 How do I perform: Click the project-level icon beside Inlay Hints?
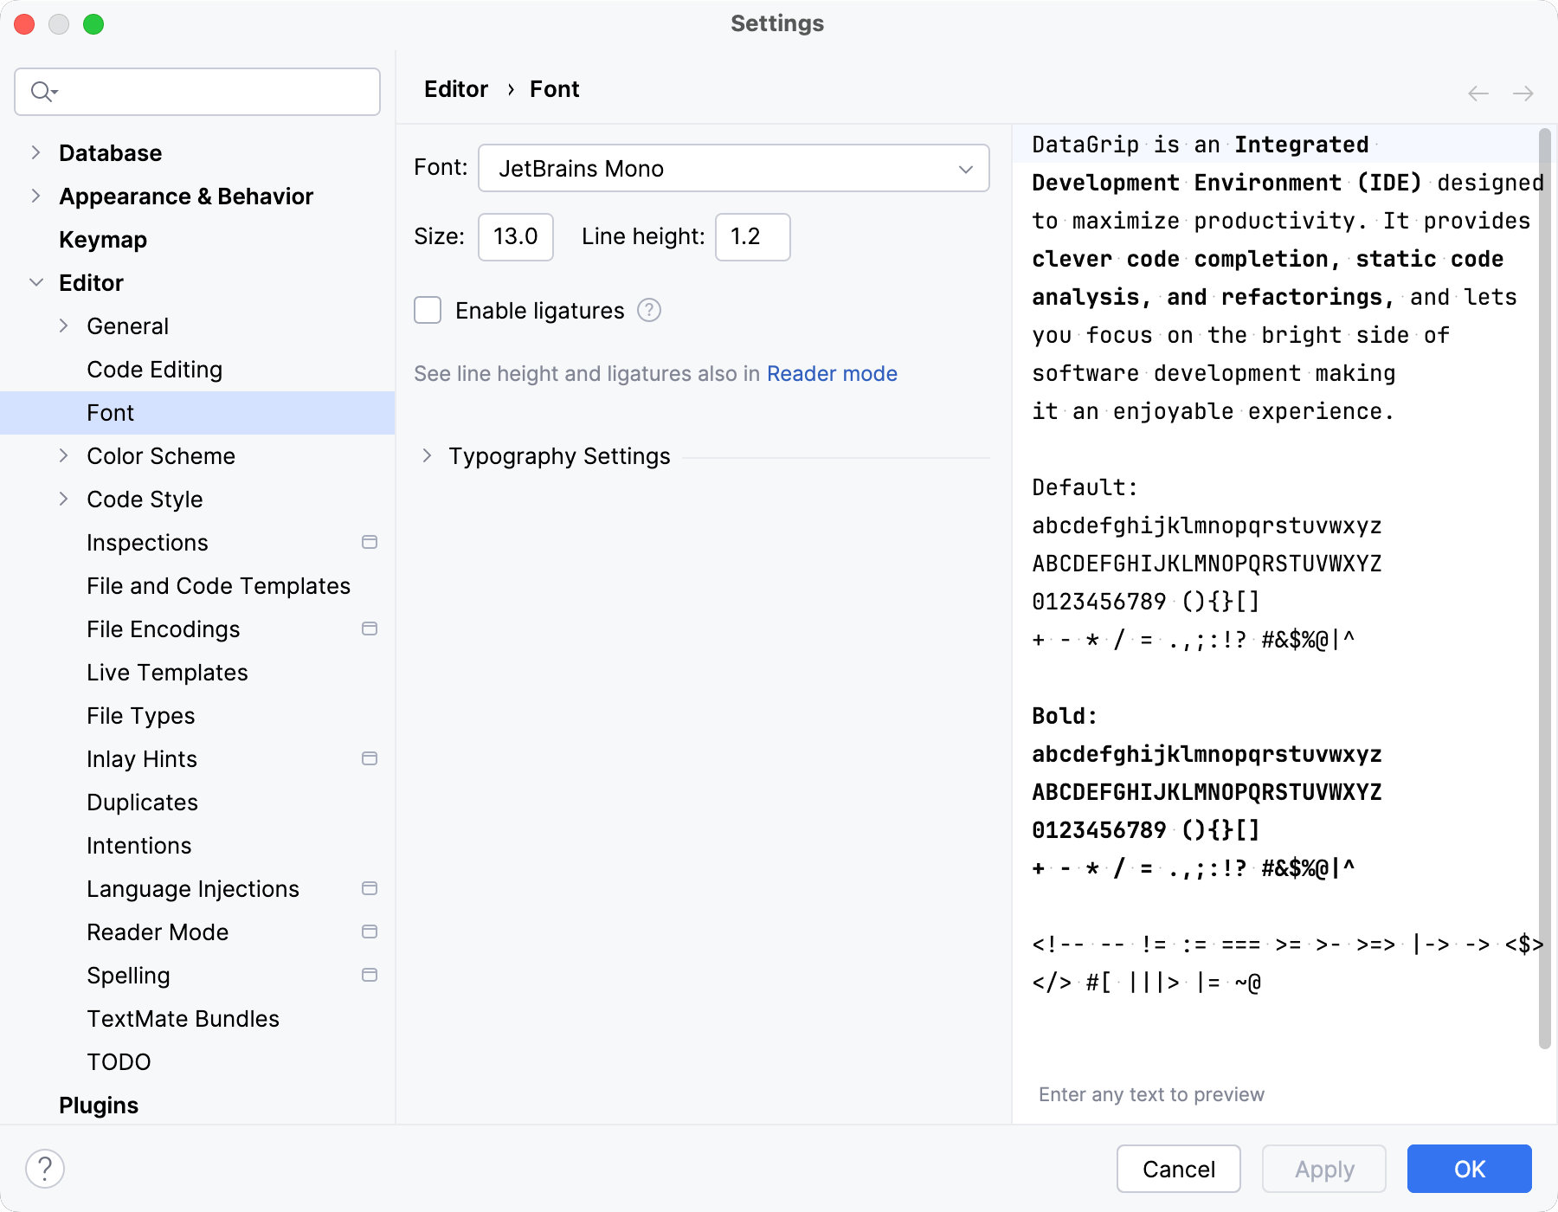click(x=370, y=758)
